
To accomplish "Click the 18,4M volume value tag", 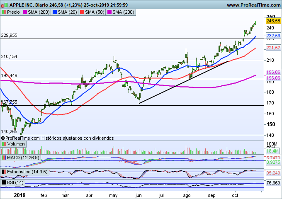I will [272, 151].
